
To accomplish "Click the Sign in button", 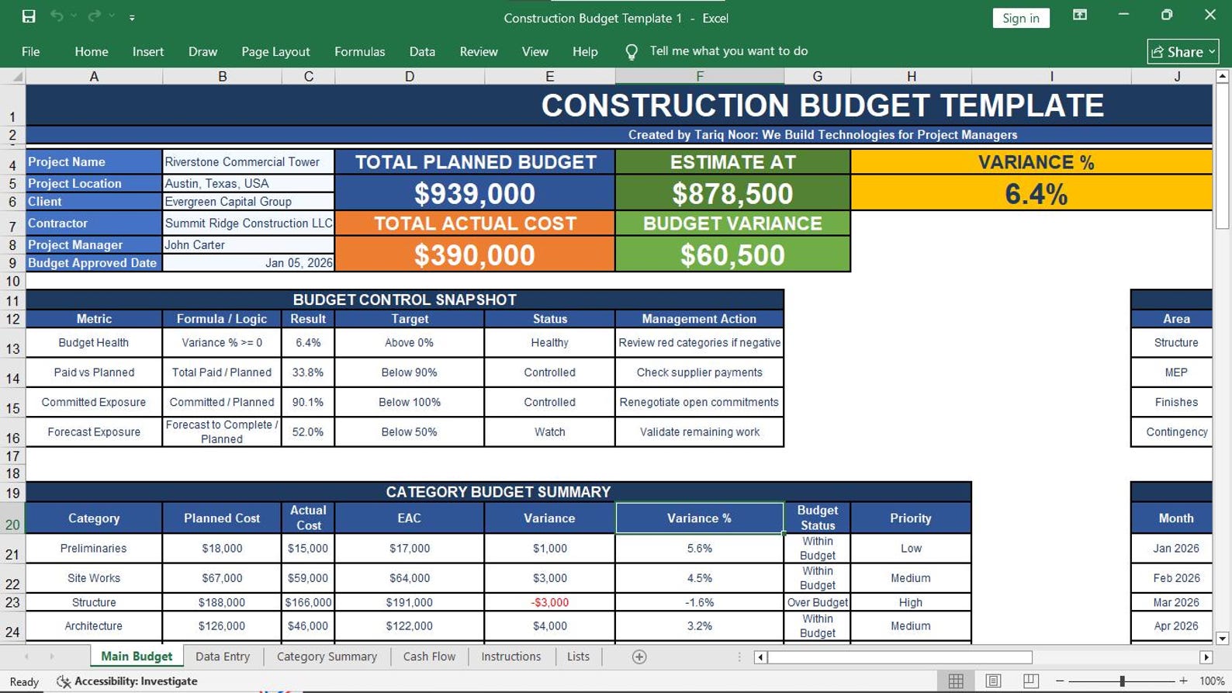I will pos(1020,18).
